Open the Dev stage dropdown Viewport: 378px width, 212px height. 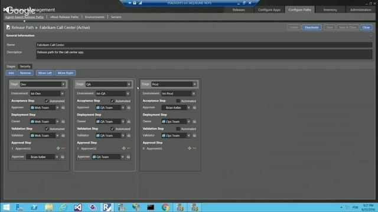coord(63,84)
